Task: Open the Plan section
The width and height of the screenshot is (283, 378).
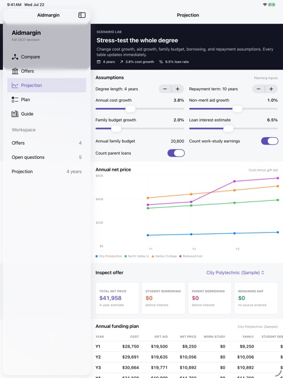Action: click(47, 100)
